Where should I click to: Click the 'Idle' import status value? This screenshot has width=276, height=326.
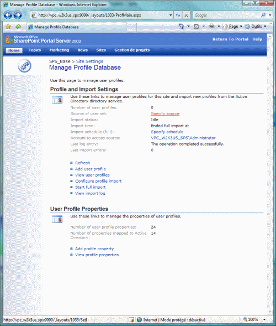(x=155, y=120)
